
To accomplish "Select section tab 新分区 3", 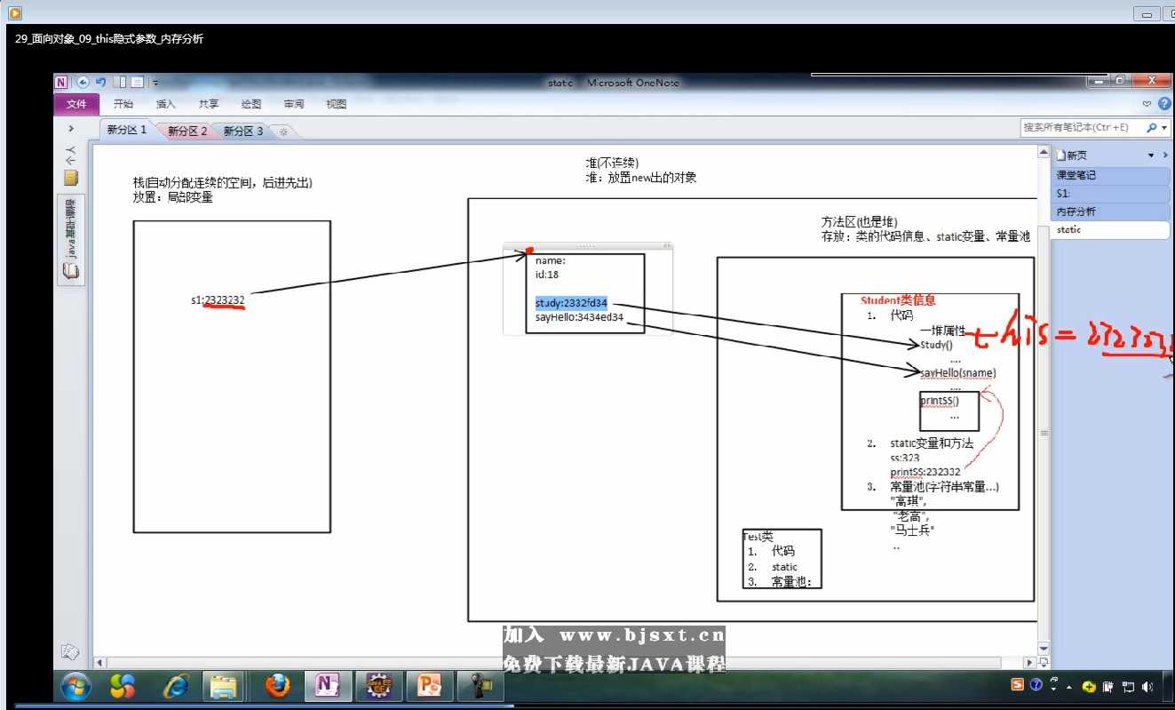I will click(242, 131).
